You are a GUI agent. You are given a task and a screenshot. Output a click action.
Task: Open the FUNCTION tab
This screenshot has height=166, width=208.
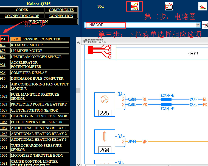tap(38, 22)
